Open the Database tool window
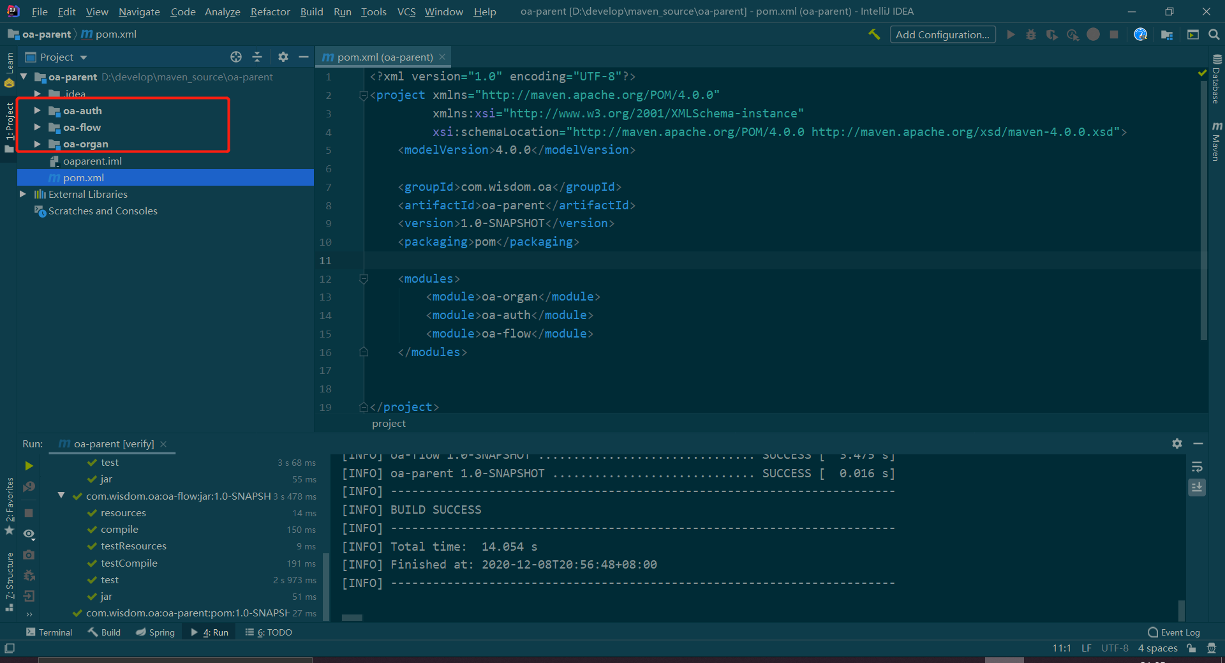The height and width of the screenshot is (663, 1225). pyautogui.click(x=1217, y=78)
